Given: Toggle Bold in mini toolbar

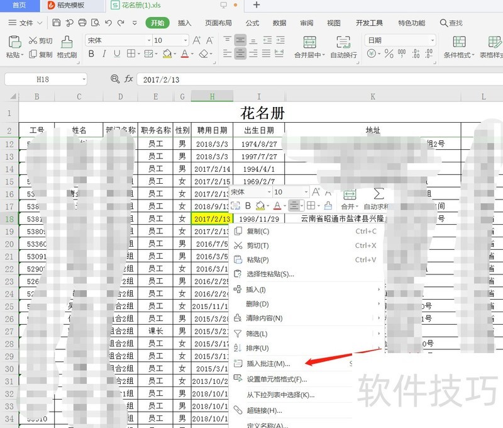Looking at the screenshot, I should pos(248,205).
